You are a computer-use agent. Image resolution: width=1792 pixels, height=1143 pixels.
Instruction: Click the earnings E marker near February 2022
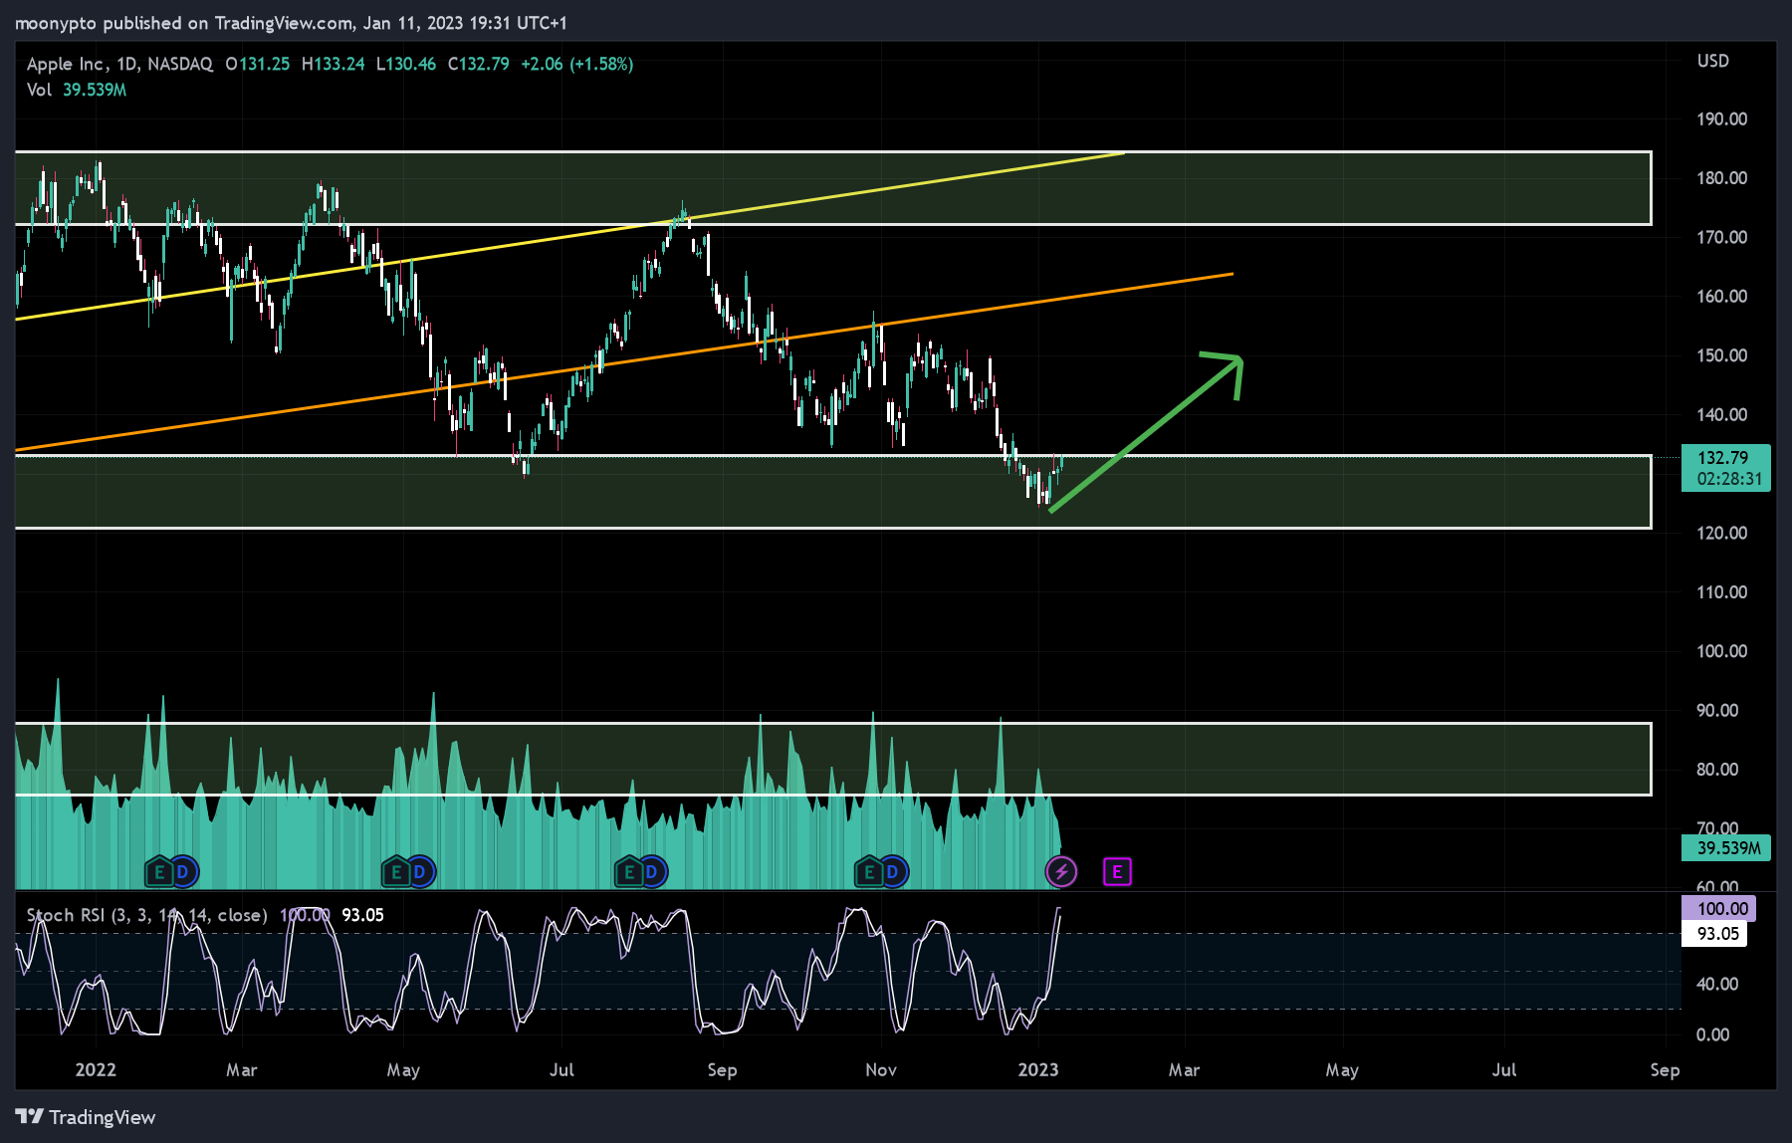pos(158,872)
